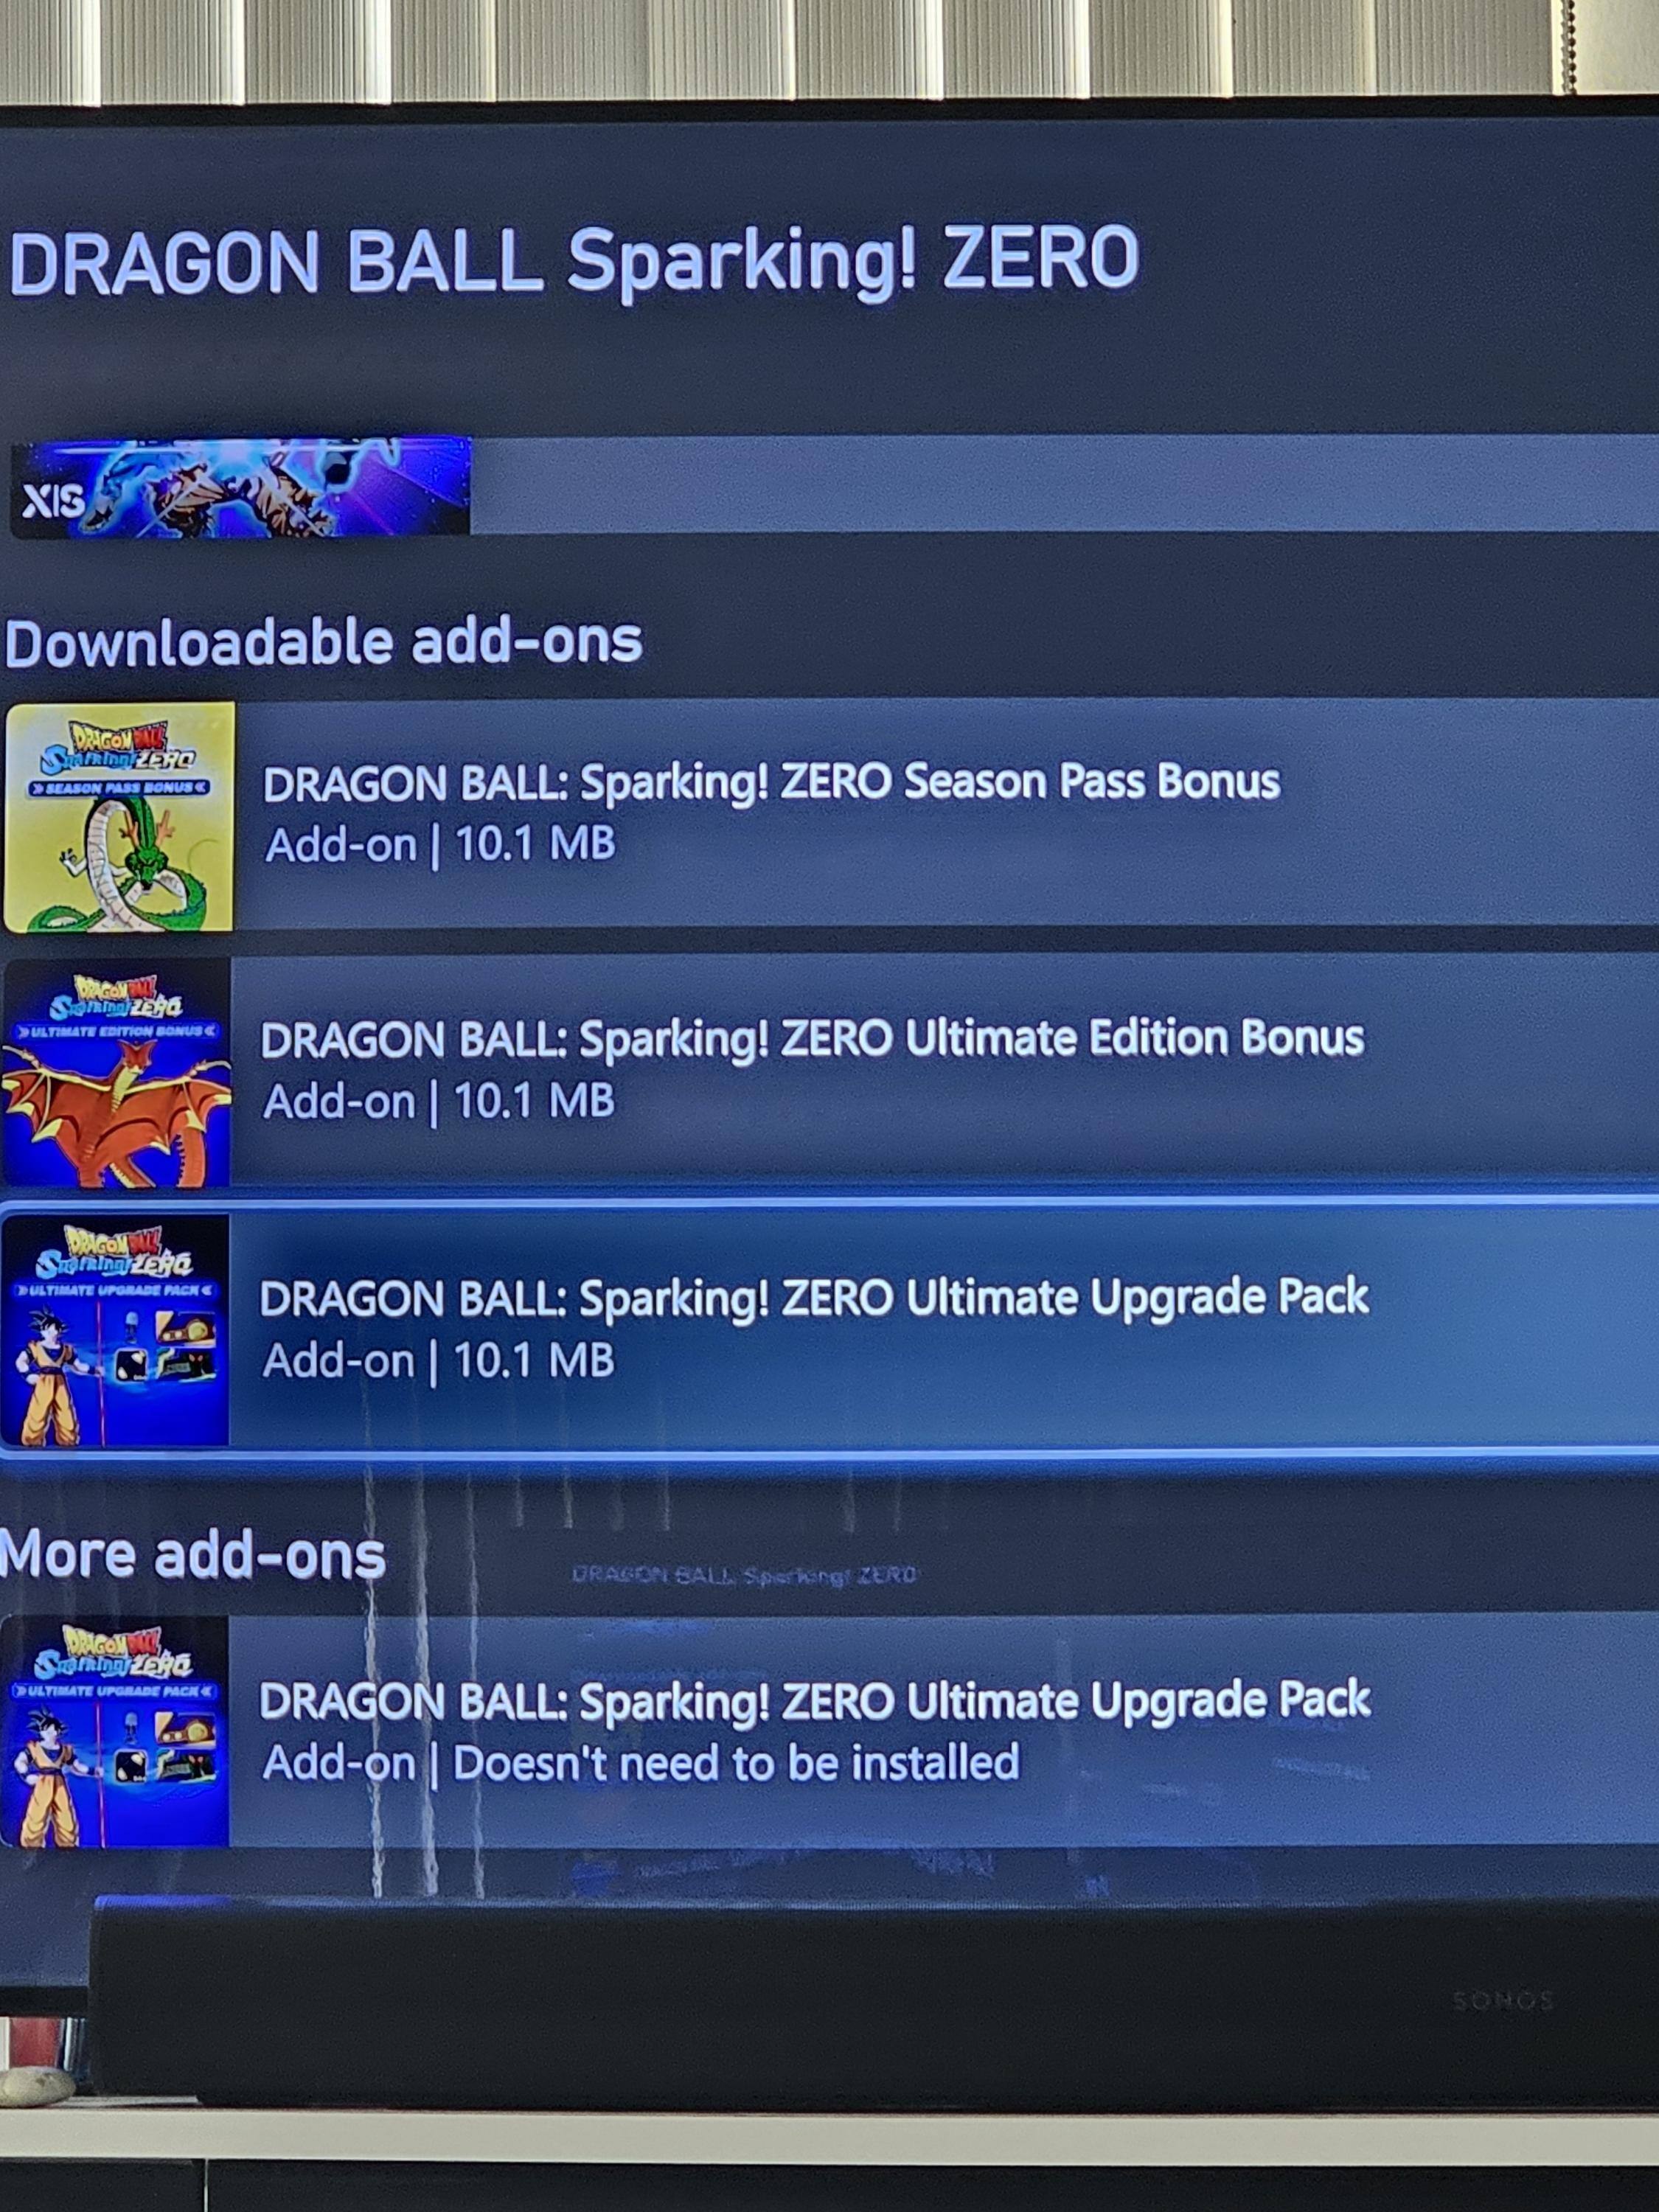This screenshot has width=1659, height=2212.
Task: Open Ultimate Upgrade Pack title under More add-ons
Action: pyautogui.click(x=814, y=1701)
